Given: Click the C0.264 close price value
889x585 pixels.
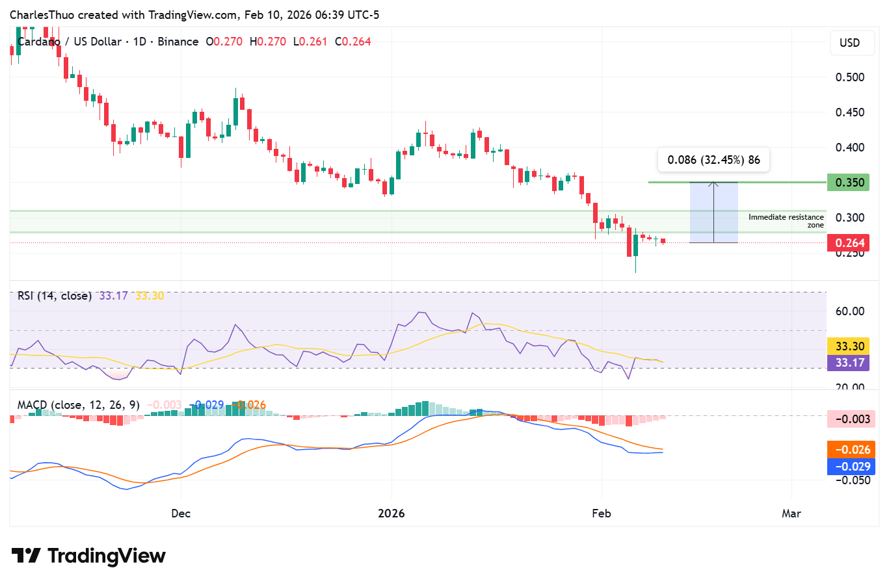Looking at the screenshot, I should pyautogui.click(x=352, y=41).
